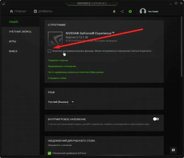The width and height of the screenshot is (184, 158).
Task: Open the notifications bell icon
Action: click(x=114, y=11)
